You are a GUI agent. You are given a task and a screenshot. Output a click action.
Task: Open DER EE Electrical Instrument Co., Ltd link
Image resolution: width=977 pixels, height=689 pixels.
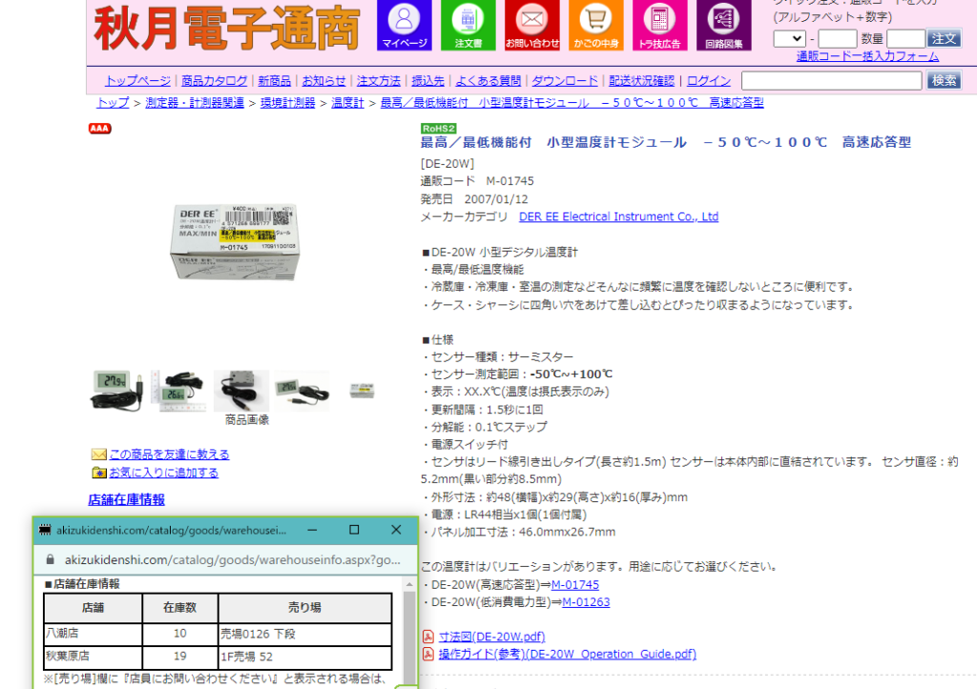tap(618, 216)
